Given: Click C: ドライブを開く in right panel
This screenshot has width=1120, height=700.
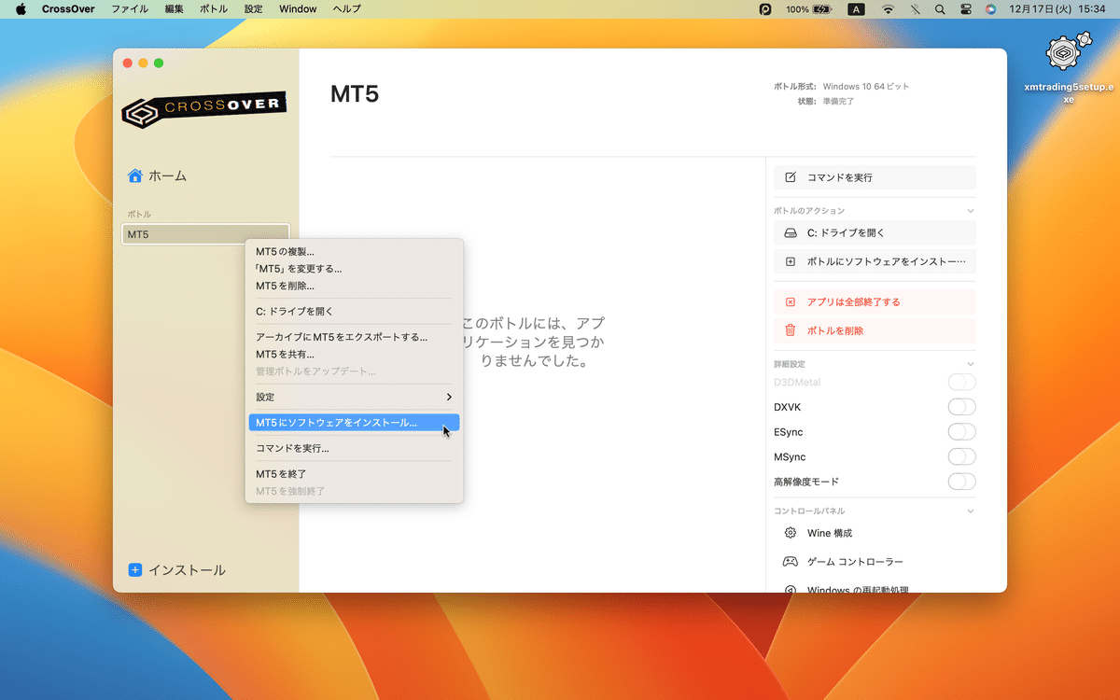Looking at the screenshot, I should [x=875, y=232].
